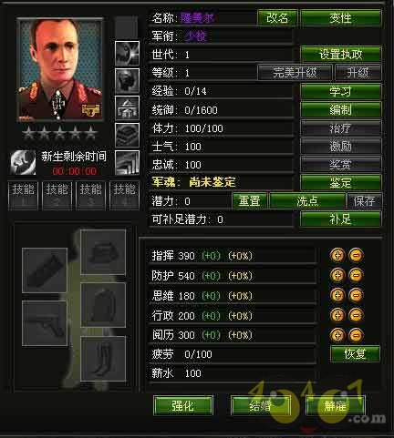394x438 pixels.
Task: Click the first 技能 skill slot
Action: (23, 196)
